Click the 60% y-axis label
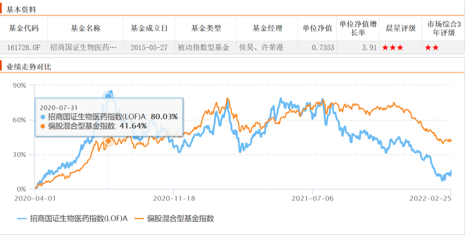The height and width of the screenshot is (235, 465). (19, 120)
